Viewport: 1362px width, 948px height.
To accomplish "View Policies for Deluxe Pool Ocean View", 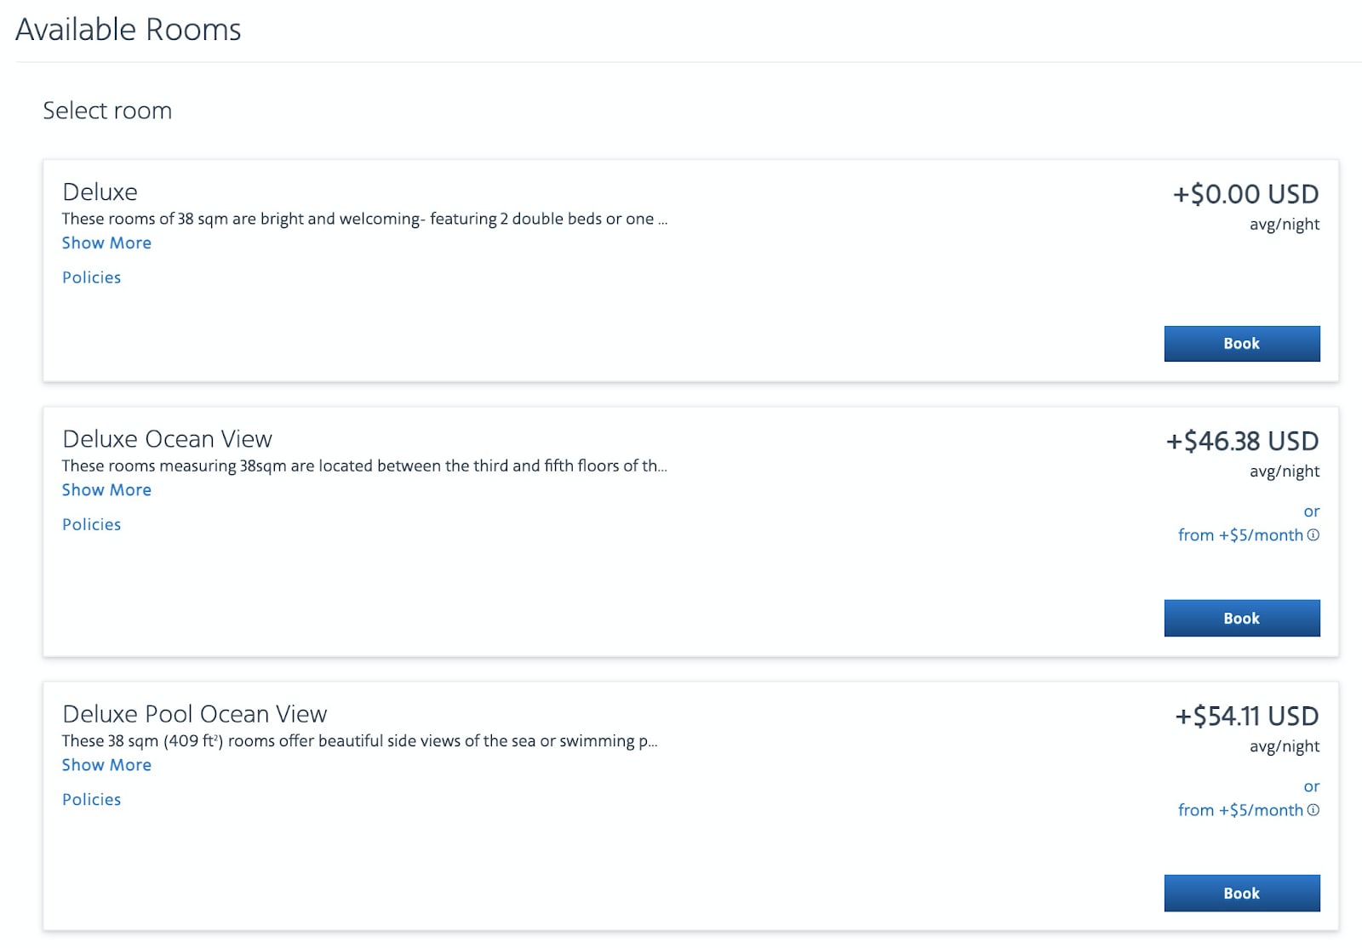I will point(92,799).
